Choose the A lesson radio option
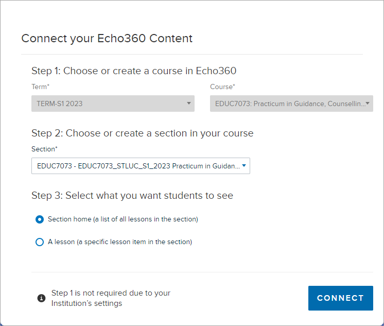Screen dimensions: 384x326 coord(40,242)
